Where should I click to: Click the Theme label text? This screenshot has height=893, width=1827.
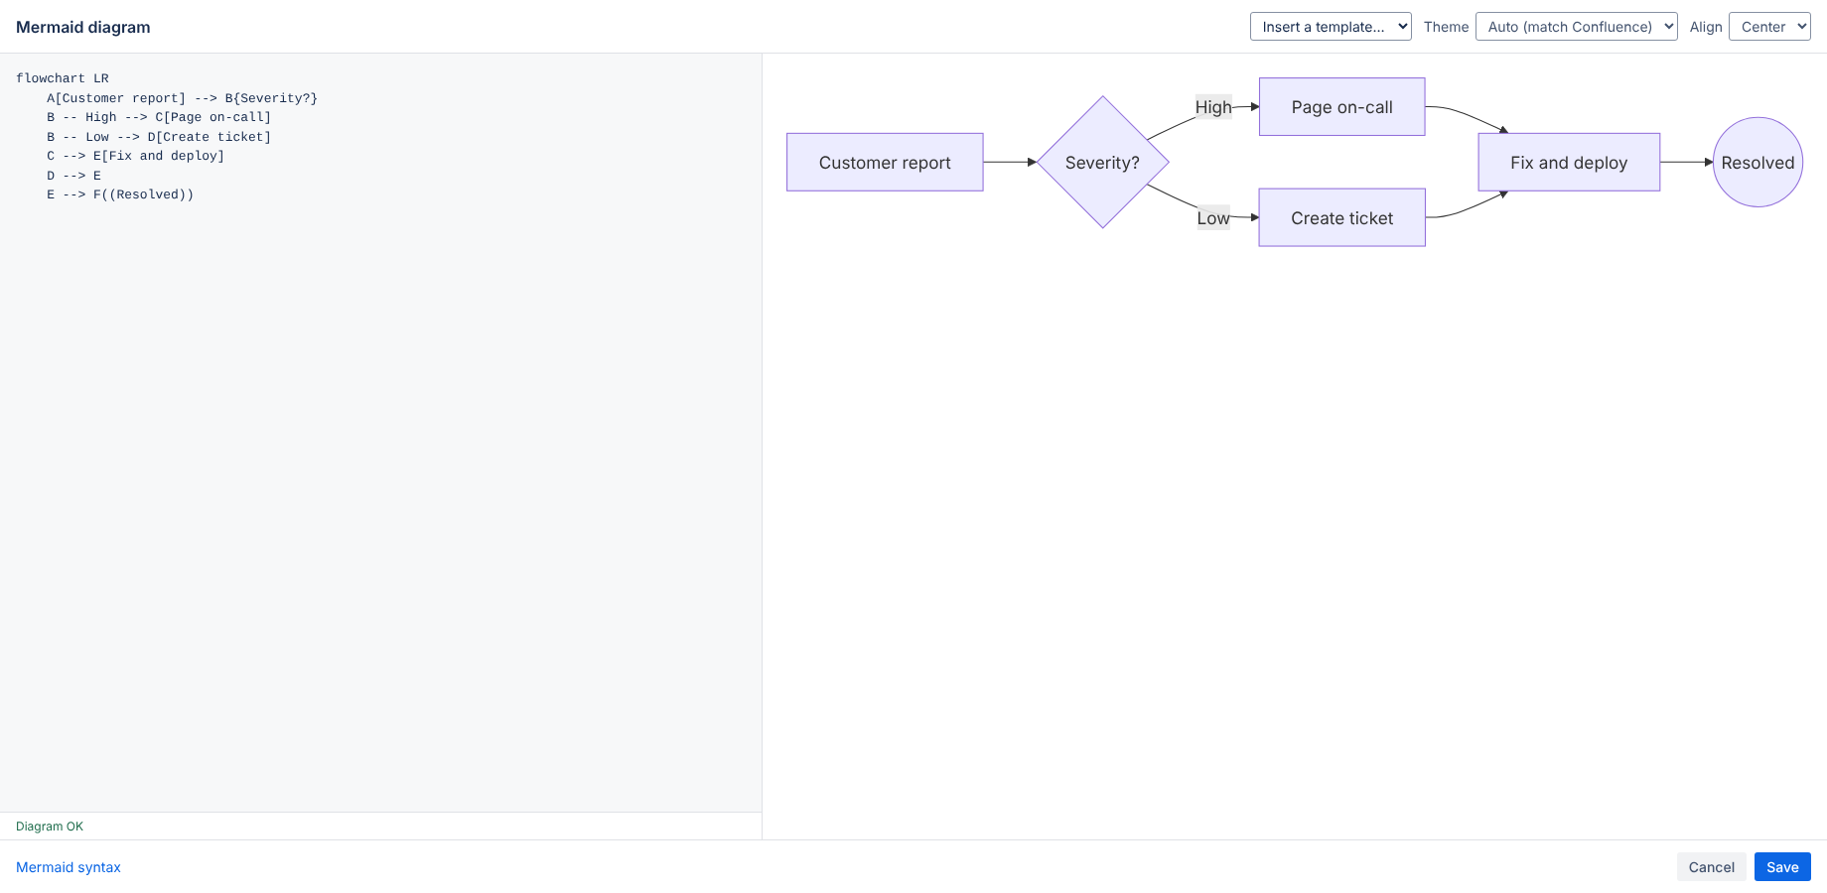click(x=1446, y=27)
